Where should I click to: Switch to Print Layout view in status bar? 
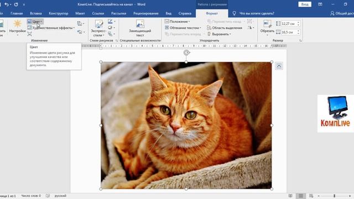point(301,196)
